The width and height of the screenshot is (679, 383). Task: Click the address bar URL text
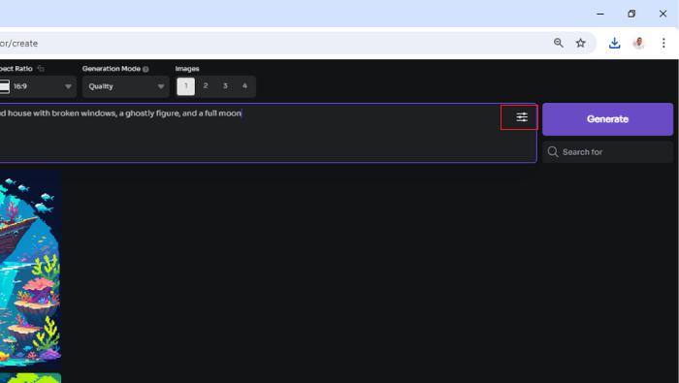[x=18, y=44]
